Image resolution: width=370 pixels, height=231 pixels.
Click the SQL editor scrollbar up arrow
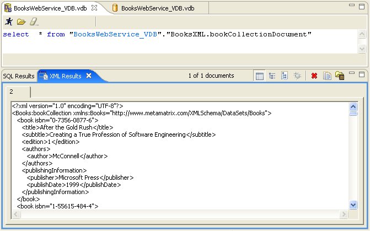362,34
